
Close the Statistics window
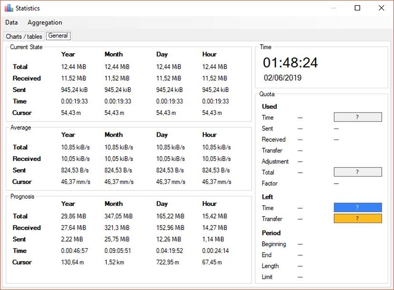coord(381,8)
